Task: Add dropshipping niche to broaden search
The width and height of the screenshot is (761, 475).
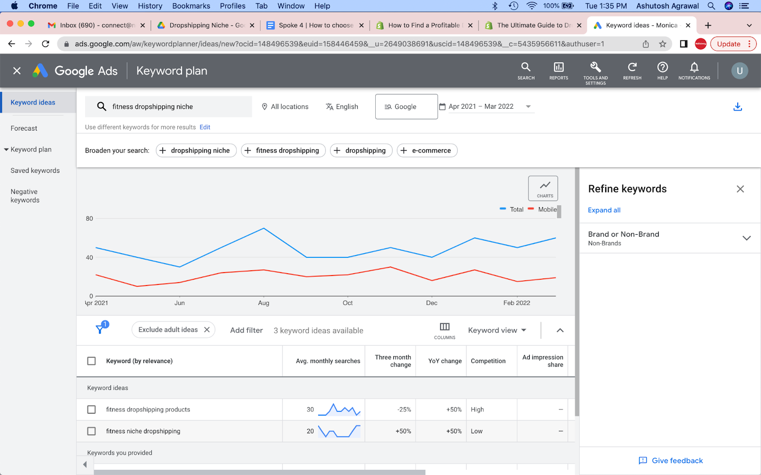Action: [x=196, y=151]
